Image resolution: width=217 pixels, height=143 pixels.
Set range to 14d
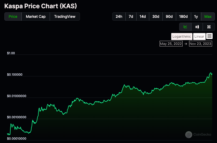(143, 17)
